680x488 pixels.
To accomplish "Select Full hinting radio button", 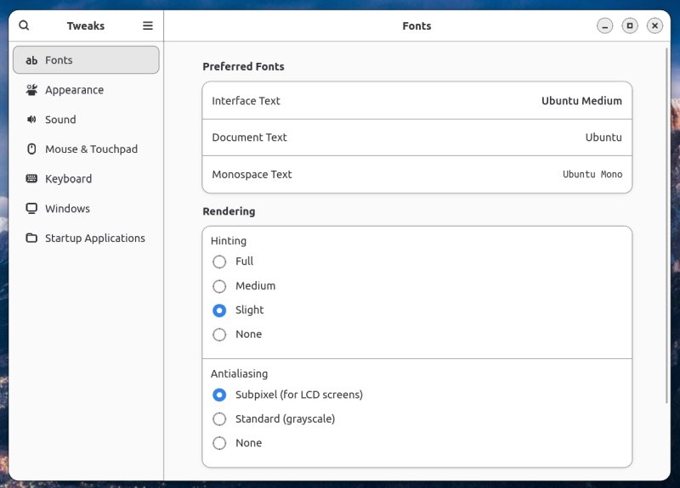I will pyautogui.click(x=219, y=261).
